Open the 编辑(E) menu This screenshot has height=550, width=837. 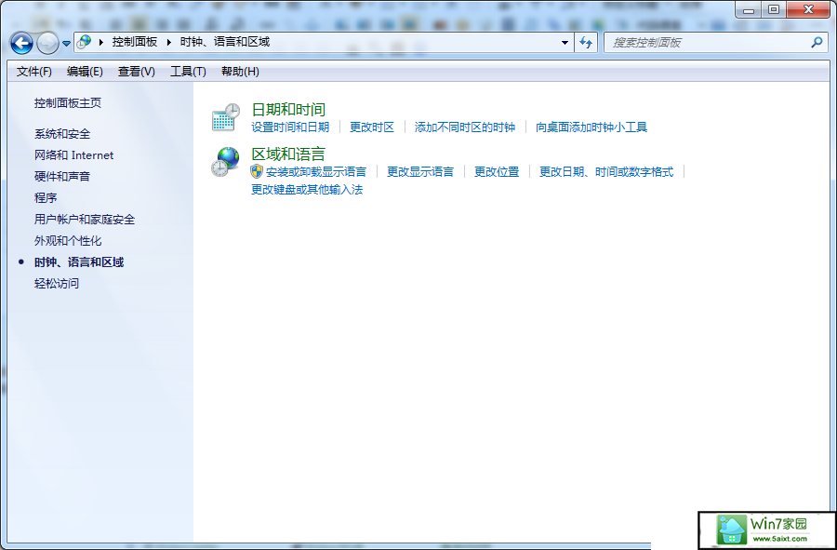pyautogui.click(x=85, y=72)
